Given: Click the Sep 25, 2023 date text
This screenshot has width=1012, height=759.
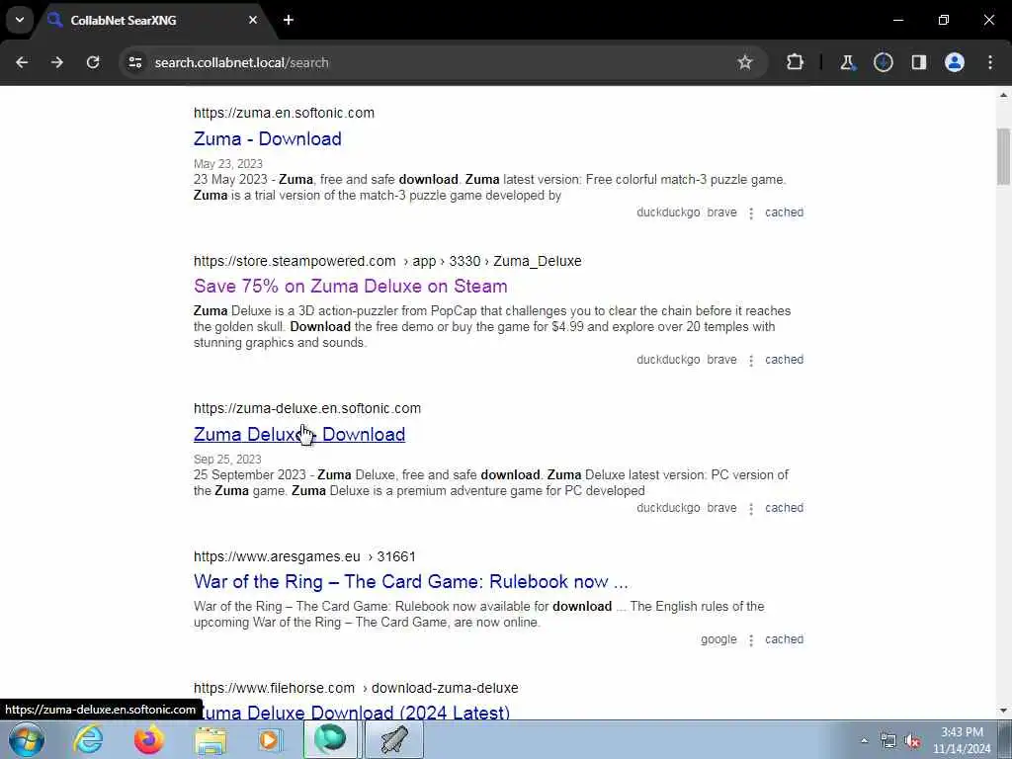Looking at the screenshot, I should click(227, 460).
